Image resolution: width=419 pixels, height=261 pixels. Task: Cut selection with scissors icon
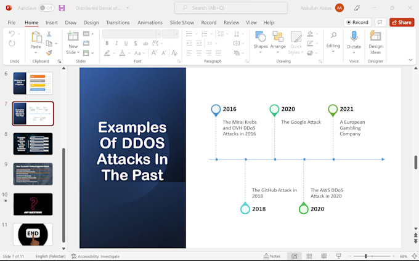pyautogui.click(x=49, y=34)
